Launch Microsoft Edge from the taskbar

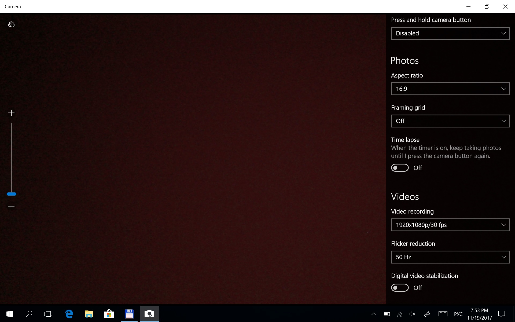[69, 314]
